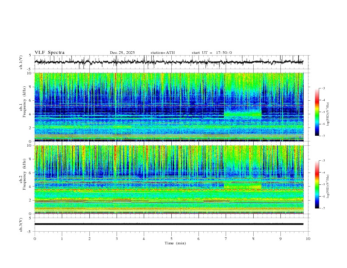Click the time axis tick label "2"
The width and height of the screenshot is (347, 268).
(89, 239)
